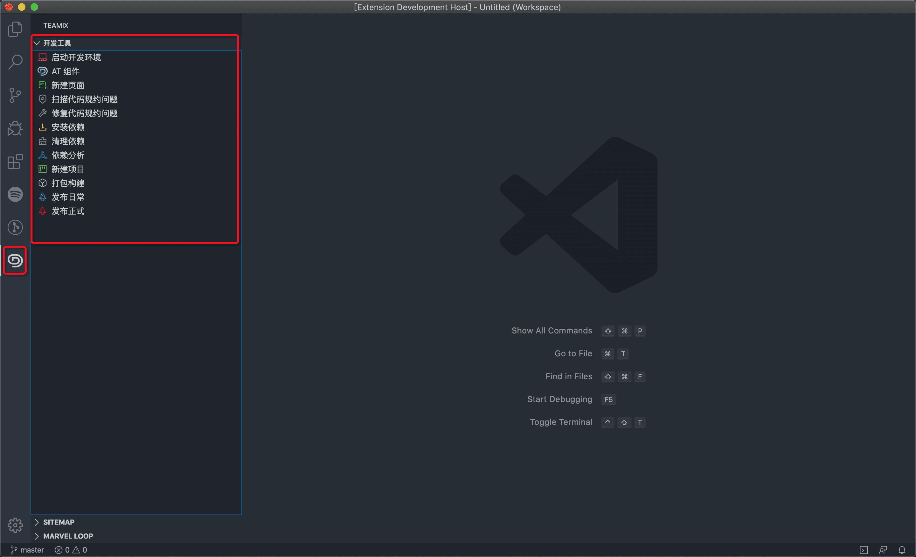Click the feedback icon in status bar
This screenshot has height=557, width=916.
click(x=883, y=550)
